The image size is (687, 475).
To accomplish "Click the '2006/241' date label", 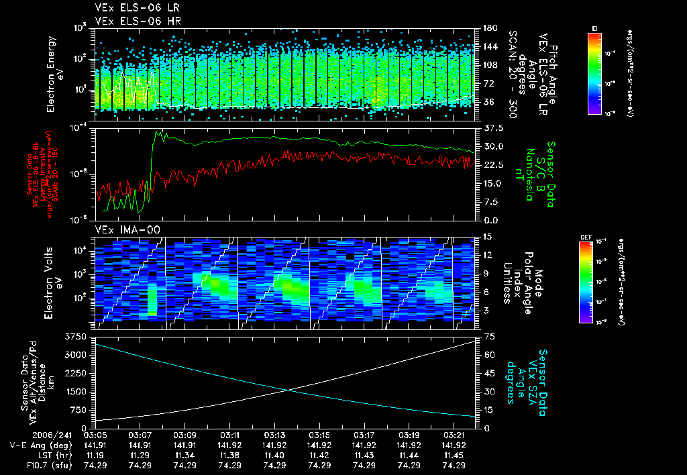I will click(52, 435).
